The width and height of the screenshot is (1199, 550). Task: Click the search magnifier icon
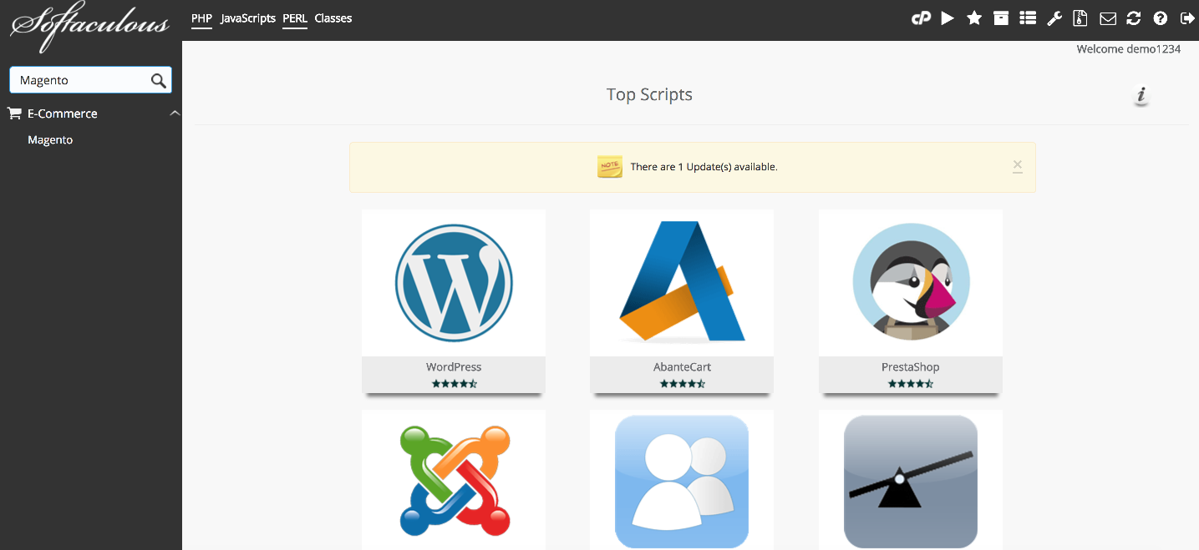pos(158,80)
